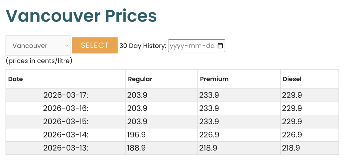Select the 2026-03-14 date cell
This screenshot has height=161, width=344.
pos(66,135)
